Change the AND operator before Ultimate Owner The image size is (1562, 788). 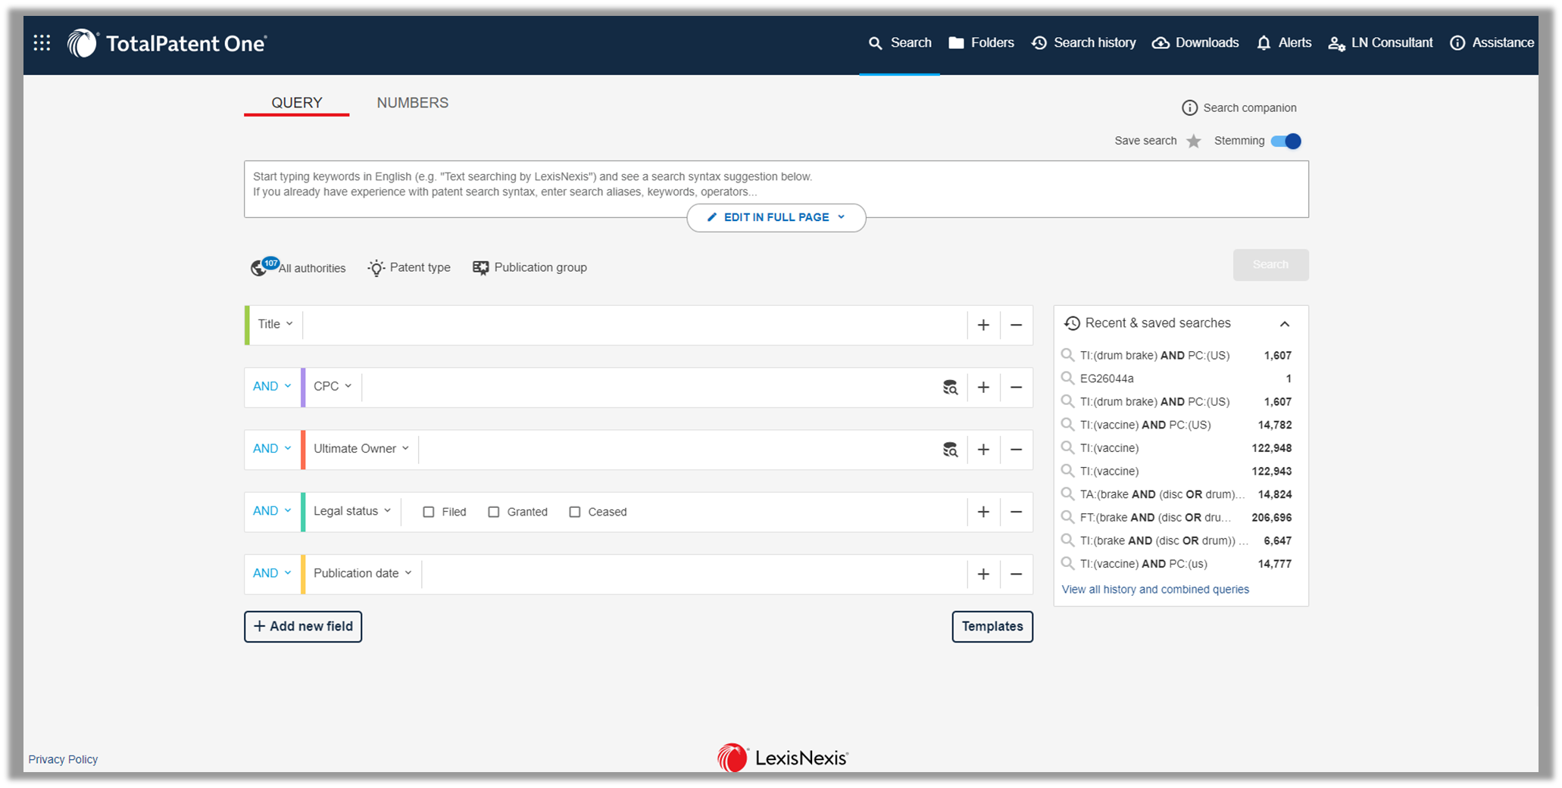[x=272, y=448]
